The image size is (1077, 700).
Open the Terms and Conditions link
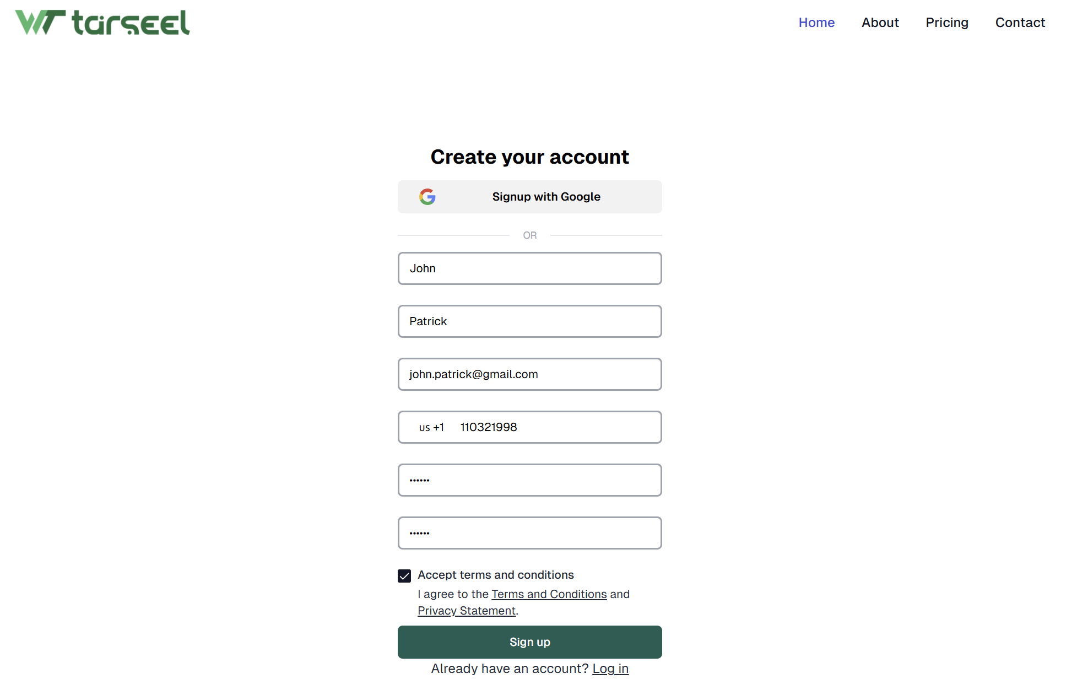tap(549, 594)
